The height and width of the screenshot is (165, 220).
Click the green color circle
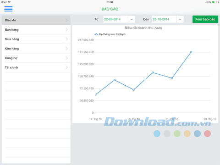coord(177,133)
